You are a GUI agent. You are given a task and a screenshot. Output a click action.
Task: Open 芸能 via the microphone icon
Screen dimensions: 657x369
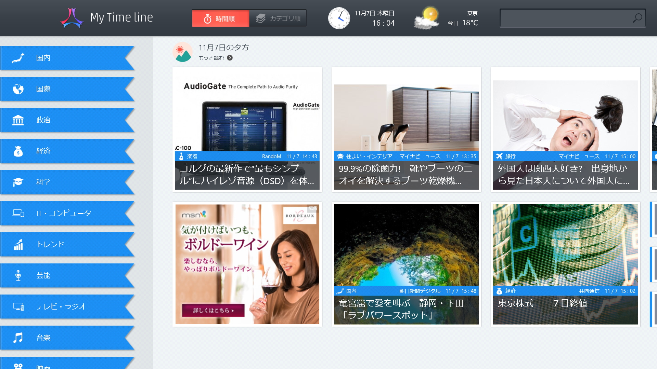18,275
